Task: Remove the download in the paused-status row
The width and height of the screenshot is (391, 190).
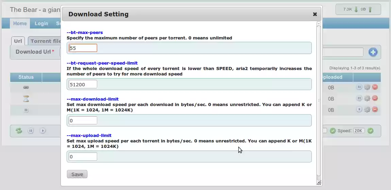Action: click(x=375, y=109)
